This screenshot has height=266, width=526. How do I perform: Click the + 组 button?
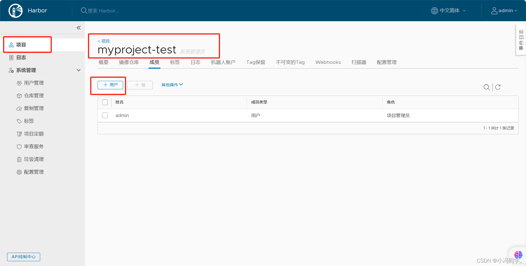140,85
